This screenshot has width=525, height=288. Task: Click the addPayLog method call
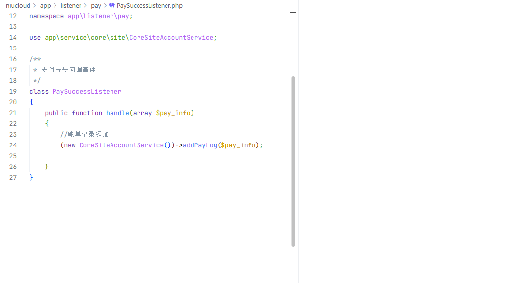point(199,145)
